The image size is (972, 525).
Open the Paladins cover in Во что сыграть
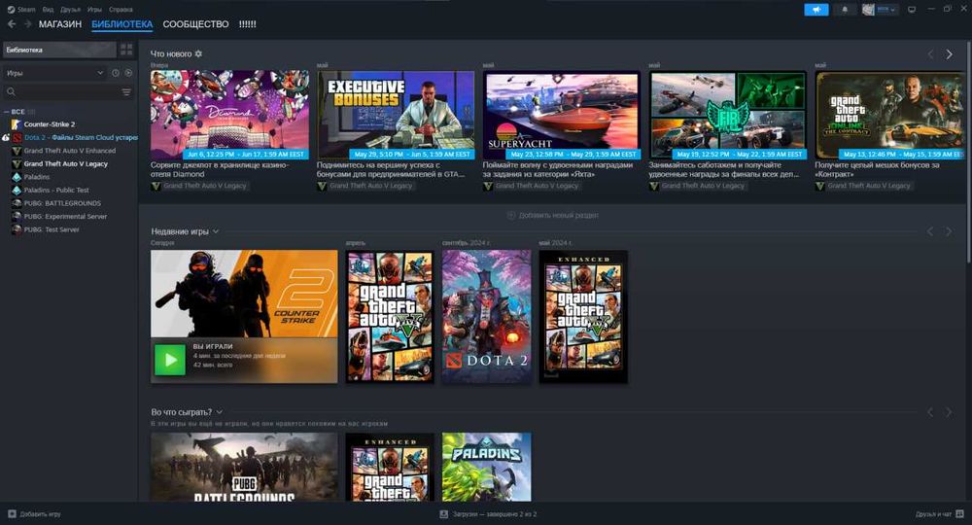(487, 467)
